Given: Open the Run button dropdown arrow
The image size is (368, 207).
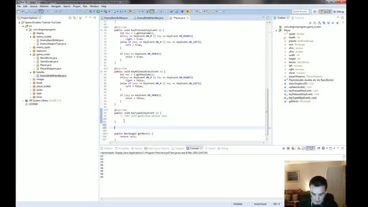Looking at the screenshot, I should coord(101,11).
